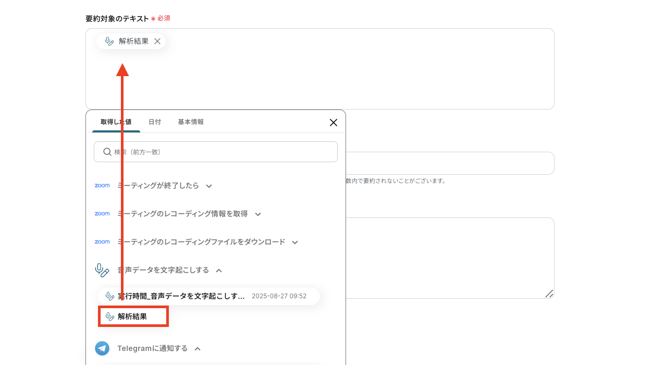Click the microphone icon beside 実行時間_音声データを文字起こしす...

pyautogui.click(x=108, y=296)
